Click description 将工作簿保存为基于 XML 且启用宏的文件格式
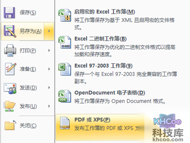190x143 pixels. click(124, 24)
